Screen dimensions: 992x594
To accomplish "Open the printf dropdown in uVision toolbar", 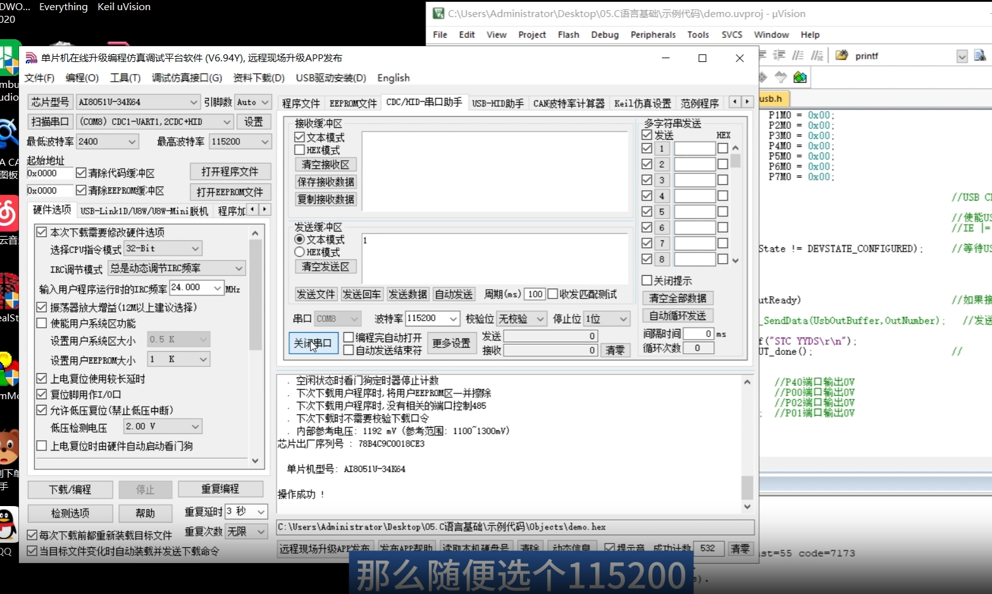I will click(962, 56).
